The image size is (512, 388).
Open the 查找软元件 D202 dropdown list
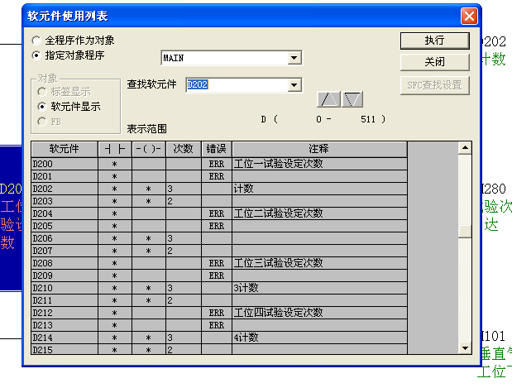coord(294,84)
